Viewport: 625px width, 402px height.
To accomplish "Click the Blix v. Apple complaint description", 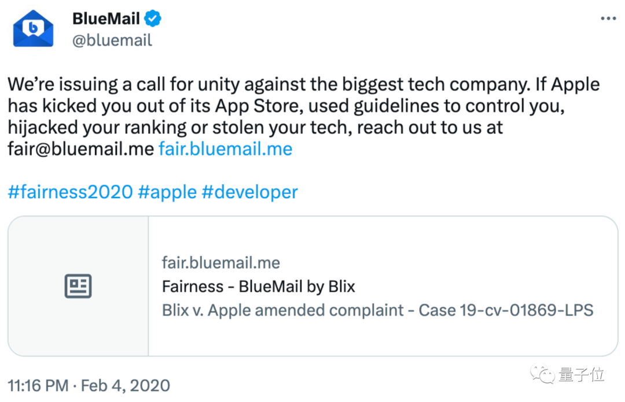I will click(x=377, y=311).
